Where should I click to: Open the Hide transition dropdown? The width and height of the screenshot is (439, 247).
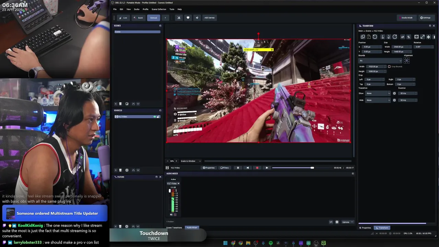(x=378, y=100)
